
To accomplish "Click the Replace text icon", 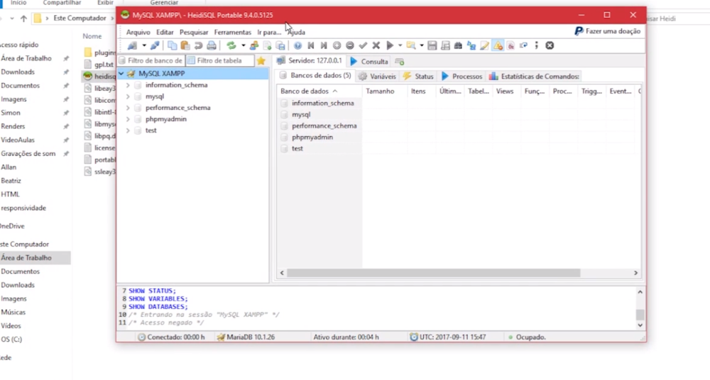I will [471, 45].
